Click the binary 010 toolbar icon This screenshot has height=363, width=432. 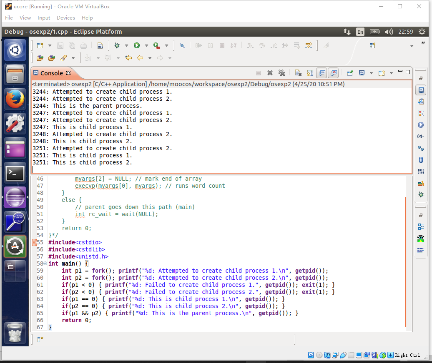point(100,45)
